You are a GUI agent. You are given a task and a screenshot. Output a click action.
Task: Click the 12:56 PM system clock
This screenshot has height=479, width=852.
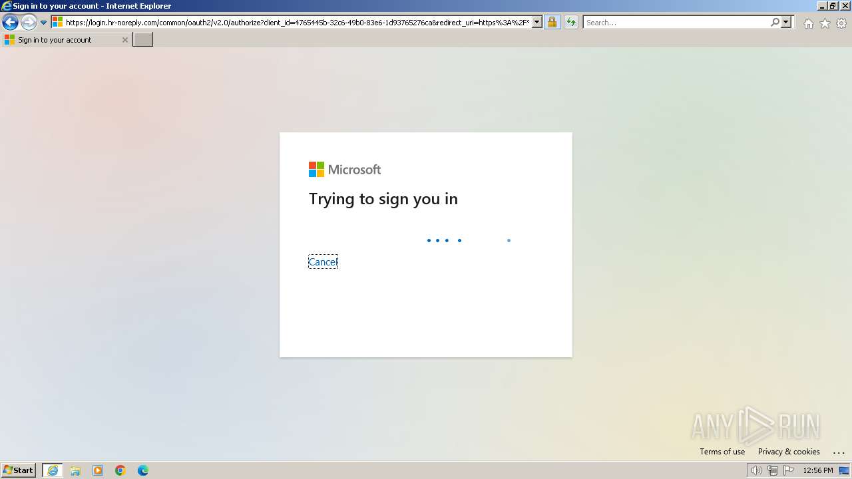click(818, 470)
